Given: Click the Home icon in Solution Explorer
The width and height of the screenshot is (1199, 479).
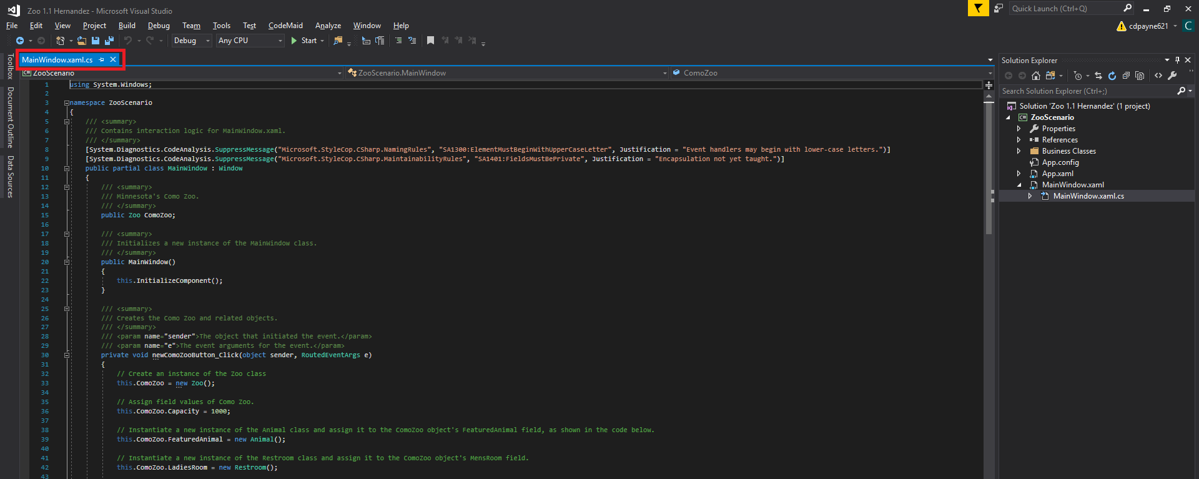Looking at the screenshot, I should coord(1036,76).
